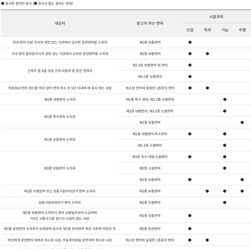Click the legend text '표시된 절차만 응시'
The image size is (251, 249).
[x=18, y=4]
